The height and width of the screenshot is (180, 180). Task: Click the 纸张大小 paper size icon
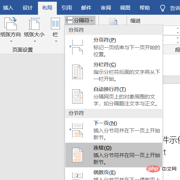[x=34, y=24]
